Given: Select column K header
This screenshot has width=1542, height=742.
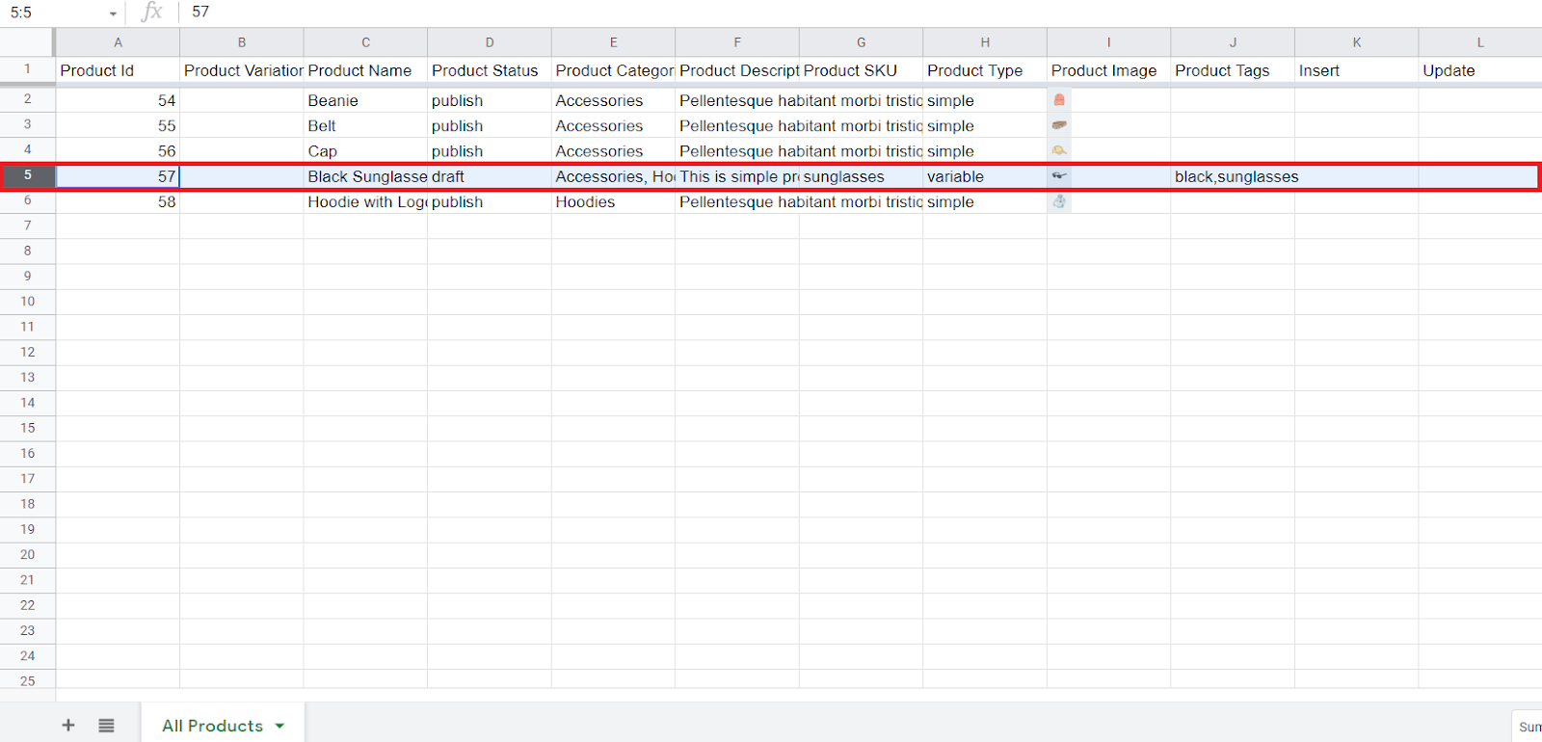Looking at the screenshot, I should coord(1356,42).
